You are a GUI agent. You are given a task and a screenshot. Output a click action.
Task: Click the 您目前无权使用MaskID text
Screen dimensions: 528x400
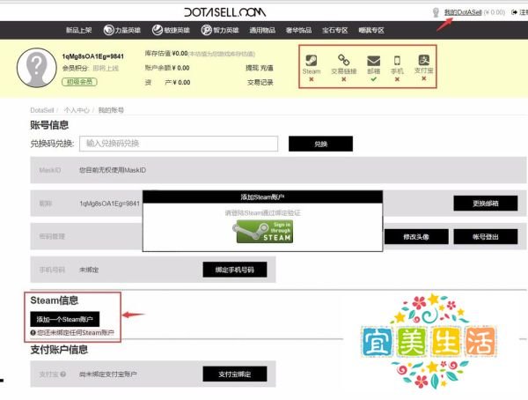[x=113, y=170]
